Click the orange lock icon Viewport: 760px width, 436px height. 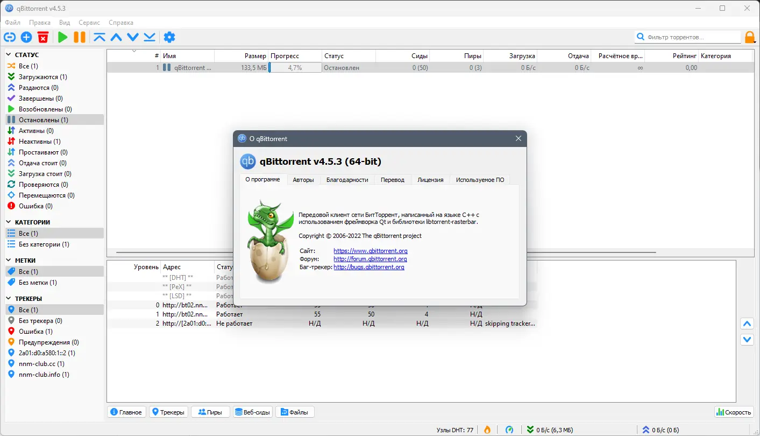[750, 37]
